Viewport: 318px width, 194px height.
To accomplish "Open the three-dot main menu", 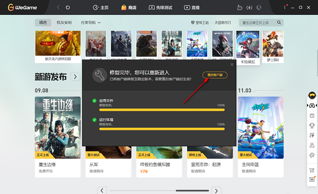I will coord(285,7).
